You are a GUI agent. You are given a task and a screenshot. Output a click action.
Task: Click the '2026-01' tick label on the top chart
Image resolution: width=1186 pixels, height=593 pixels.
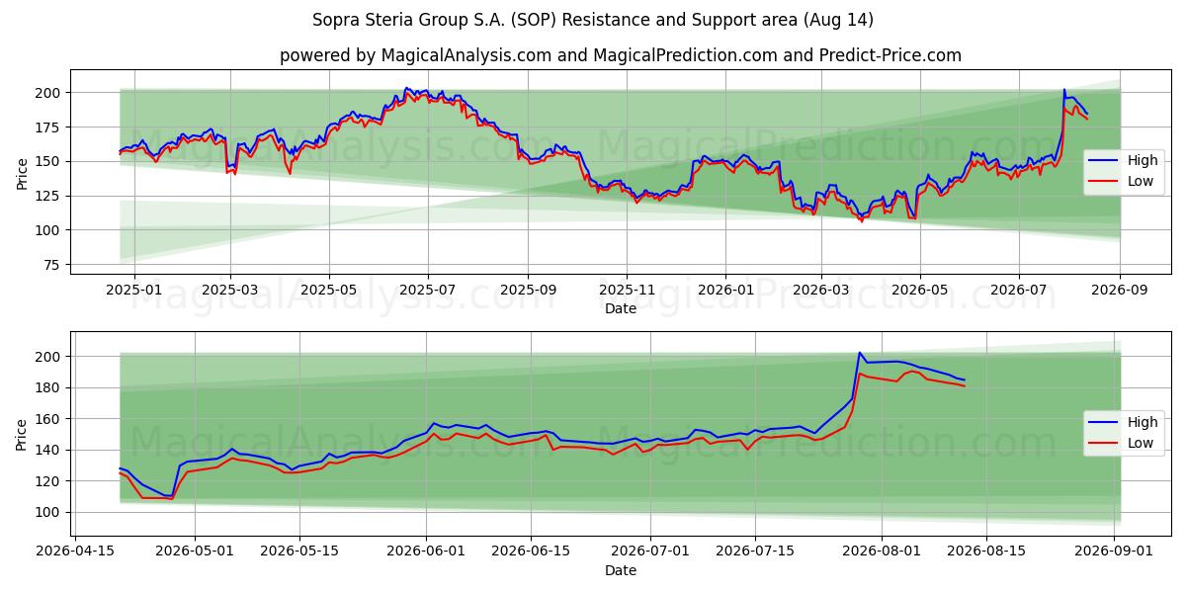pyautogui.click(x=725, y=290)
